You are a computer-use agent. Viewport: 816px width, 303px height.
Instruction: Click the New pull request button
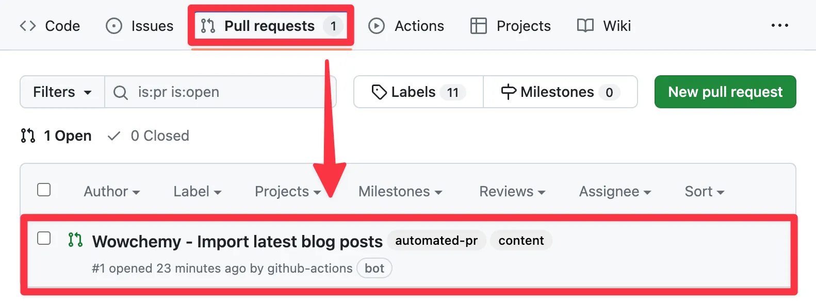tap(725, 92)
